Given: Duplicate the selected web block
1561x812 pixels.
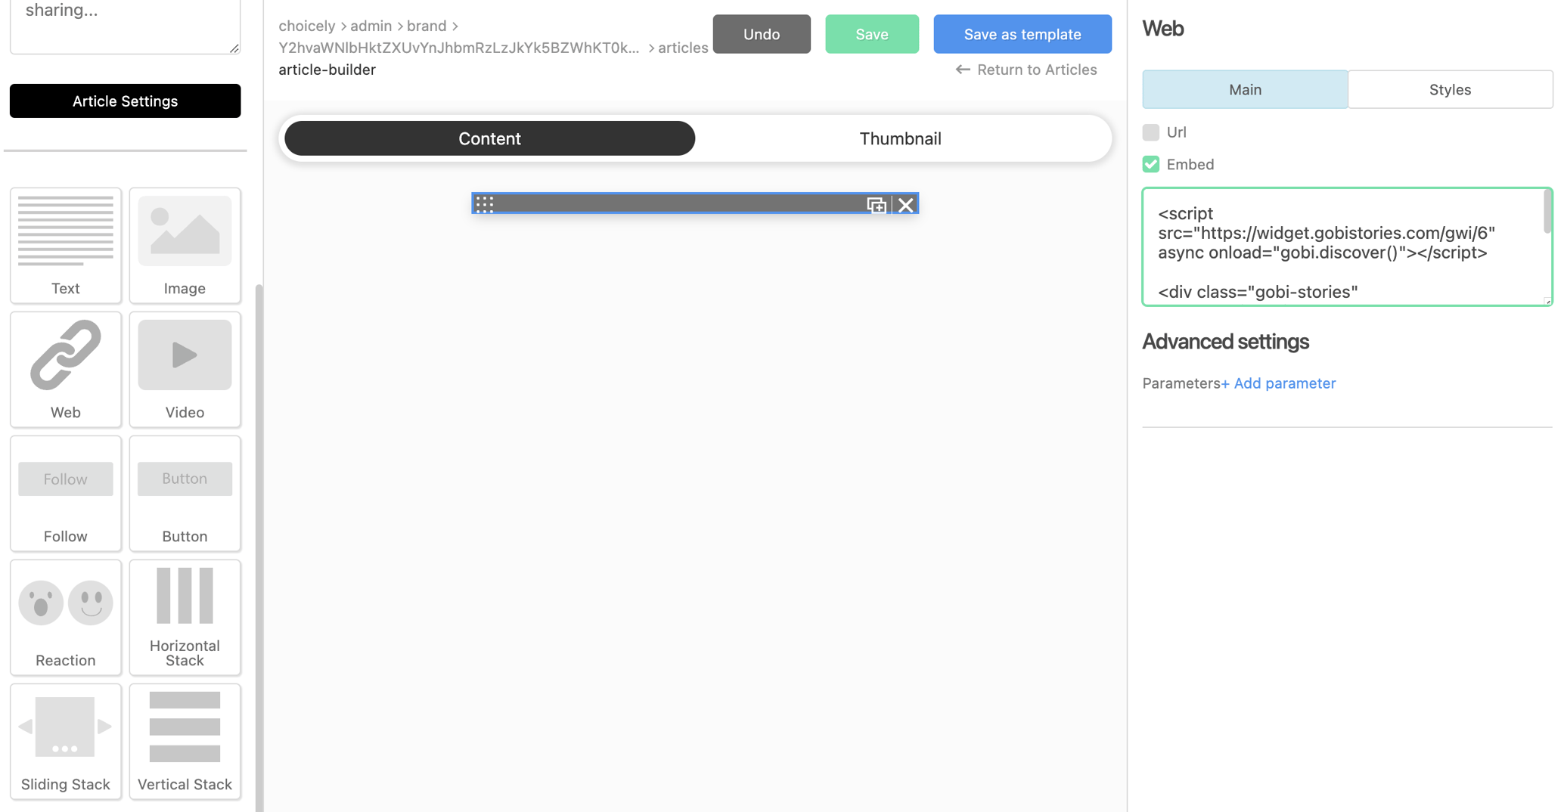Looking at the screenshot, I should click(x=877, y=204).
